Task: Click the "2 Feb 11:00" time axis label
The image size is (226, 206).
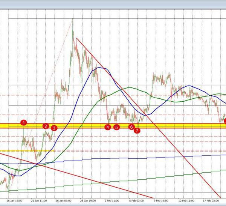Action: pyautogui.click(x=112, y=200)
